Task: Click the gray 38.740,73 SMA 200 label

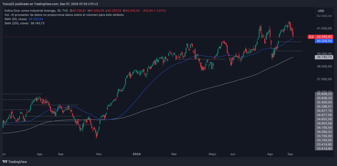Action: pyautogui.click(x=324, y=57)
